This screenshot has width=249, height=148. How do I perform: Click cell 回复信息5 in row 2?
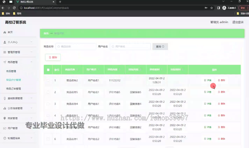(x=136, y=92)
